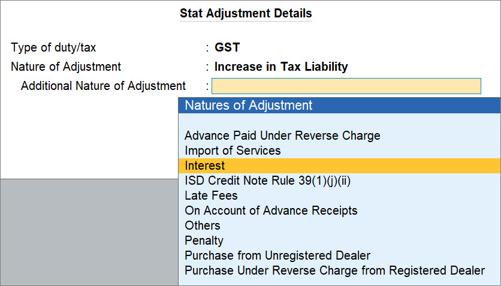Select the highlighted Interest option
The image size is (501, 286).
339,165
